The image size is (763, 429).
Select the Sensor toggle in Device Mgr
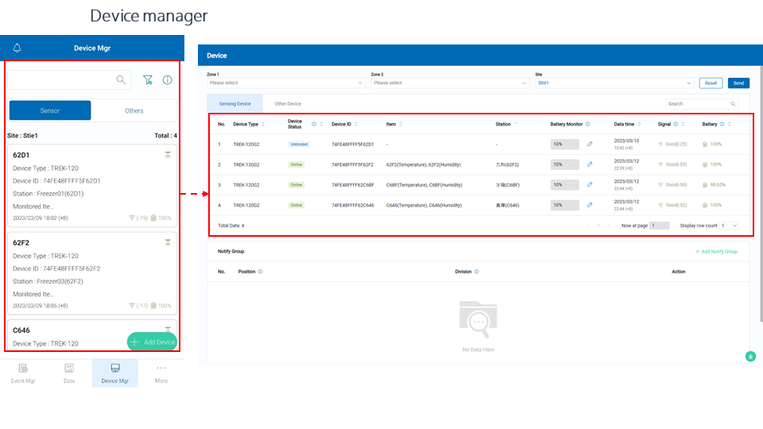click(50, 110)
